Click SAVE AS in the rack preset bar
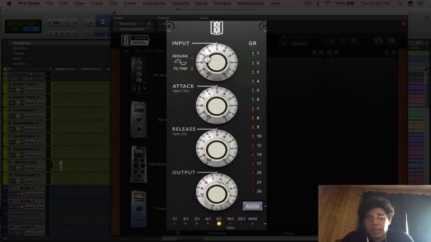This screenshot has height=242, width=431. coord(299,44)
